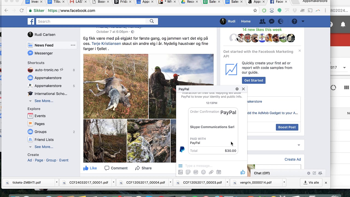Choose the sticker icon in PayPal chat
This screenshot has width=350, height=197.
click(188, 172)
